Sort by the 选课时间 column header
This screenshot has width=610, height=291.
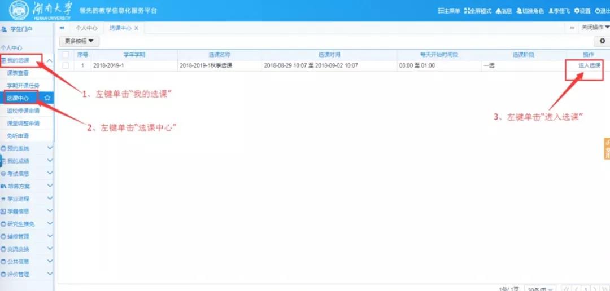pos(329,55)
